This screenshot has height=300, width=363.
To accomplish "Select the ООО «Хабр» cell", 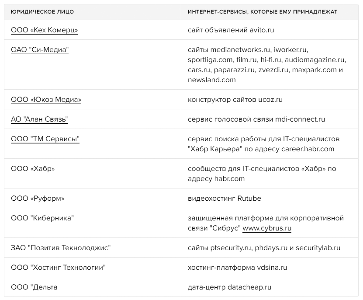I will point(33,169).
